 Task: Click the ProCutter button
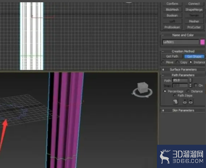tap(194, 27)
